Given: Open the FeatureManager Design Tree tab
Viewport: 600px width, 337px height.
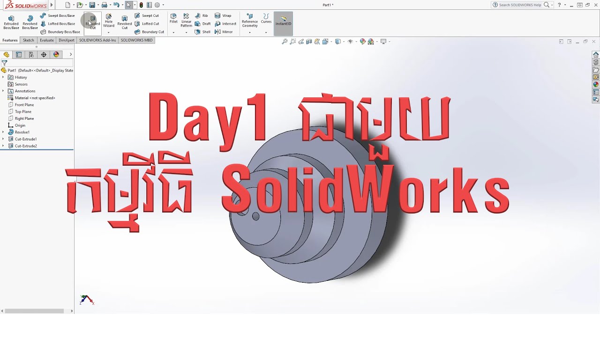Looking at the screenshot, I should [6, 54].
